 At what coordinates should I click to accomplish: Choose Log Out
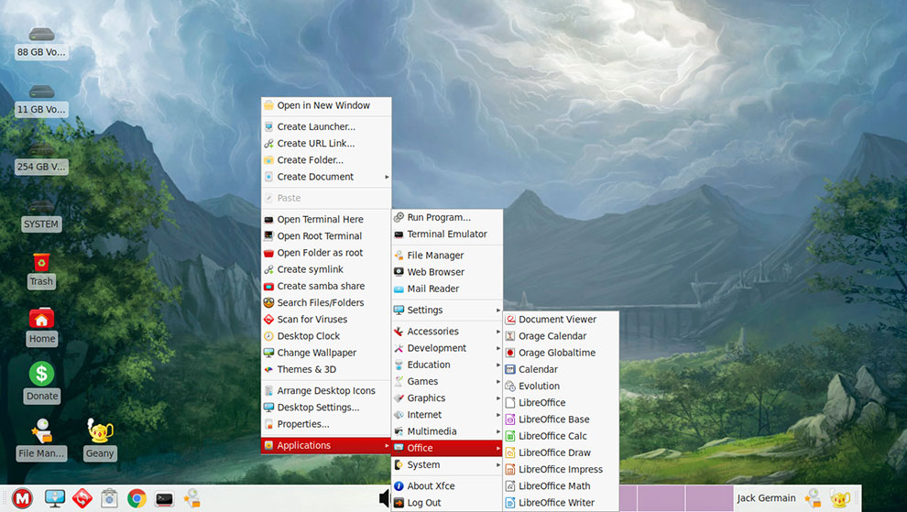(447, 503)
